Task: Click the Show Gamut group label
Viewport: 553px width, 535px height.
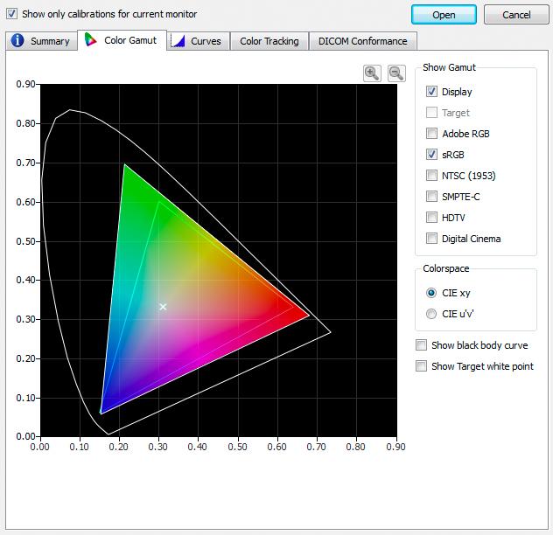Action: [x=450, y=67]
